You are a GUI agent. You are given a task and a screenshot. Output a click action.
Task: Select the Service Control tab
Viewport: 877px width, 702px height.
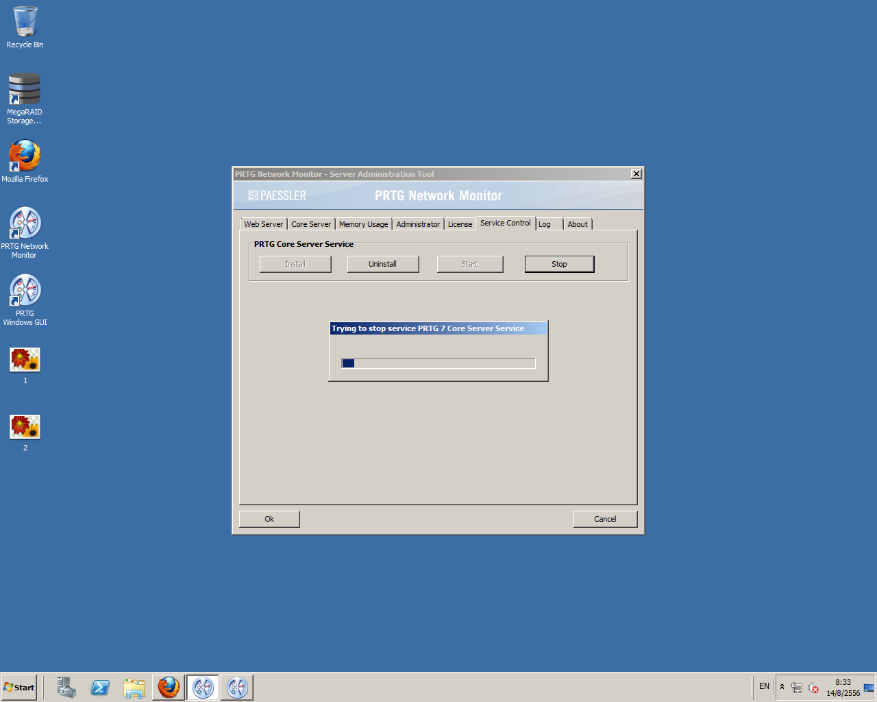(506, 223)
